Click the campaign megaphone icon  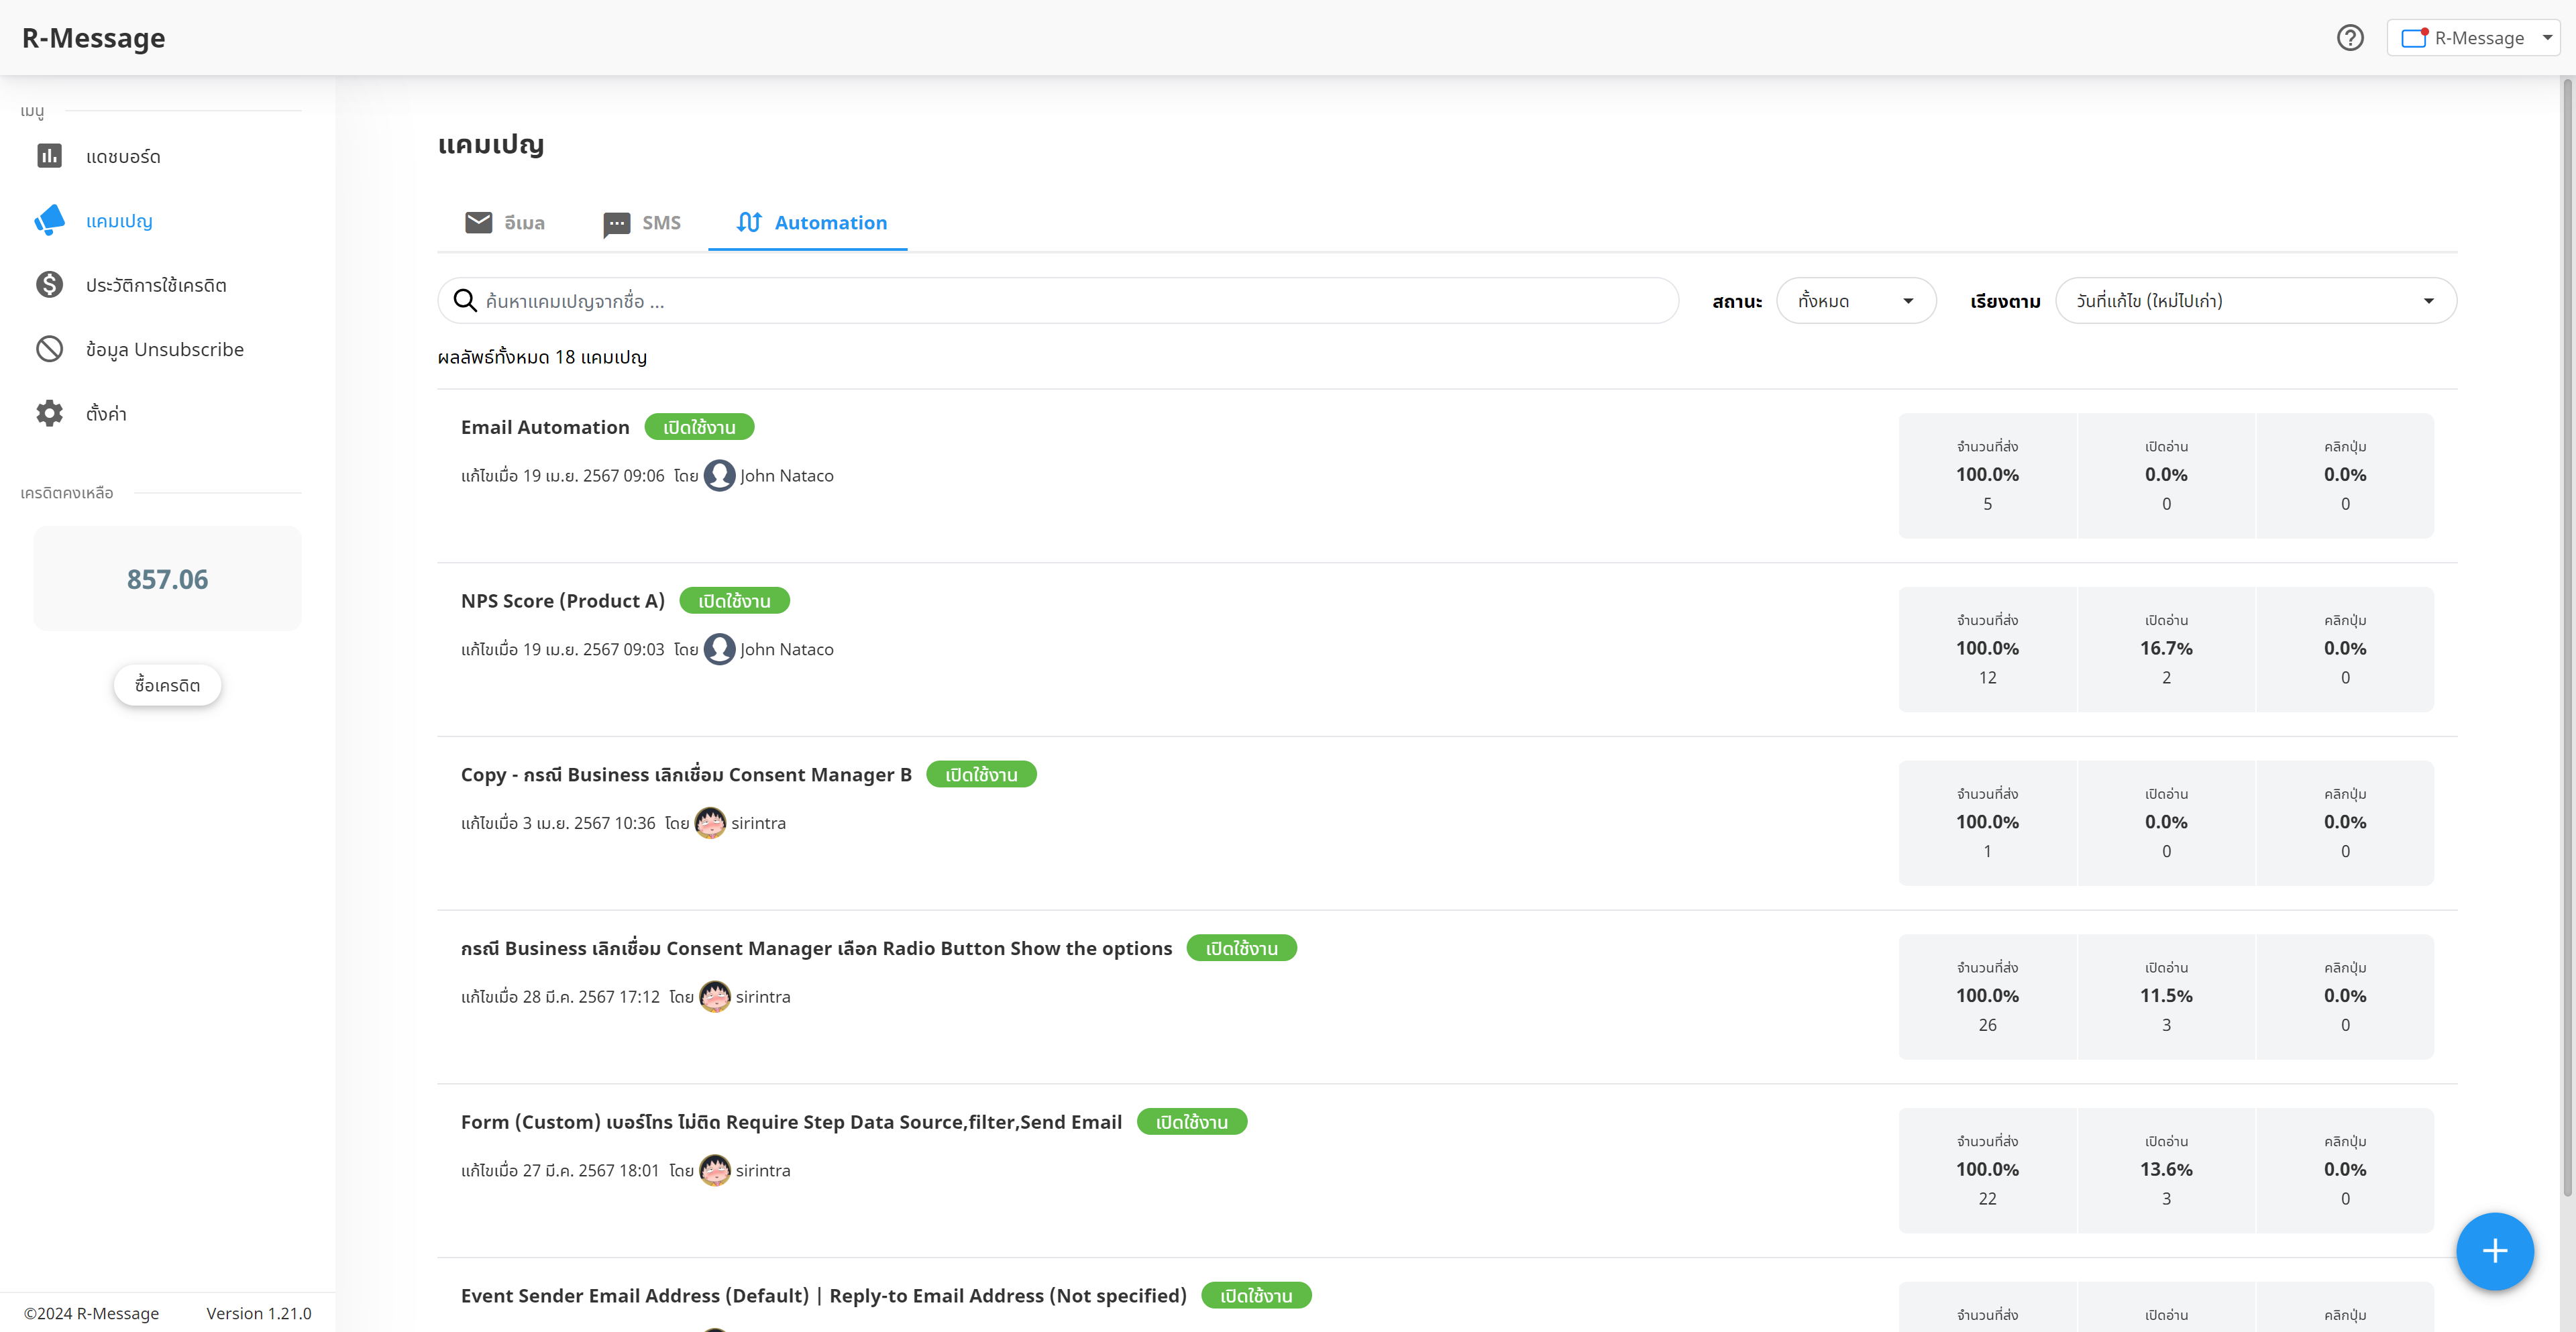[49, 220]
